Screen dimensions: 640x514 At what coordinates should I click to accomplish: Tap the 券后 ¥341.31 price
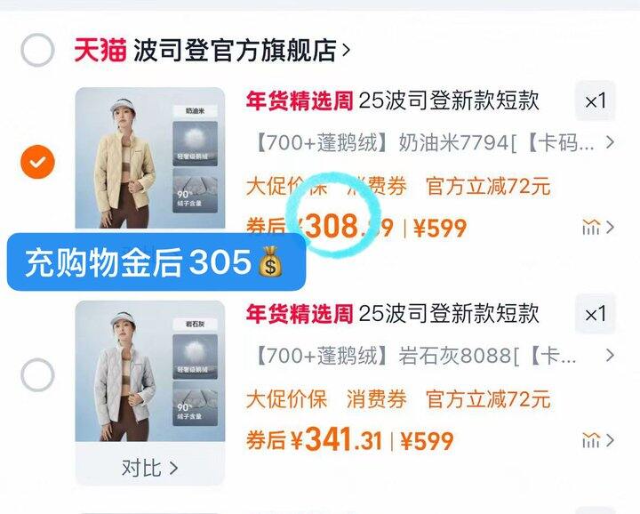[x=315, y=439]
